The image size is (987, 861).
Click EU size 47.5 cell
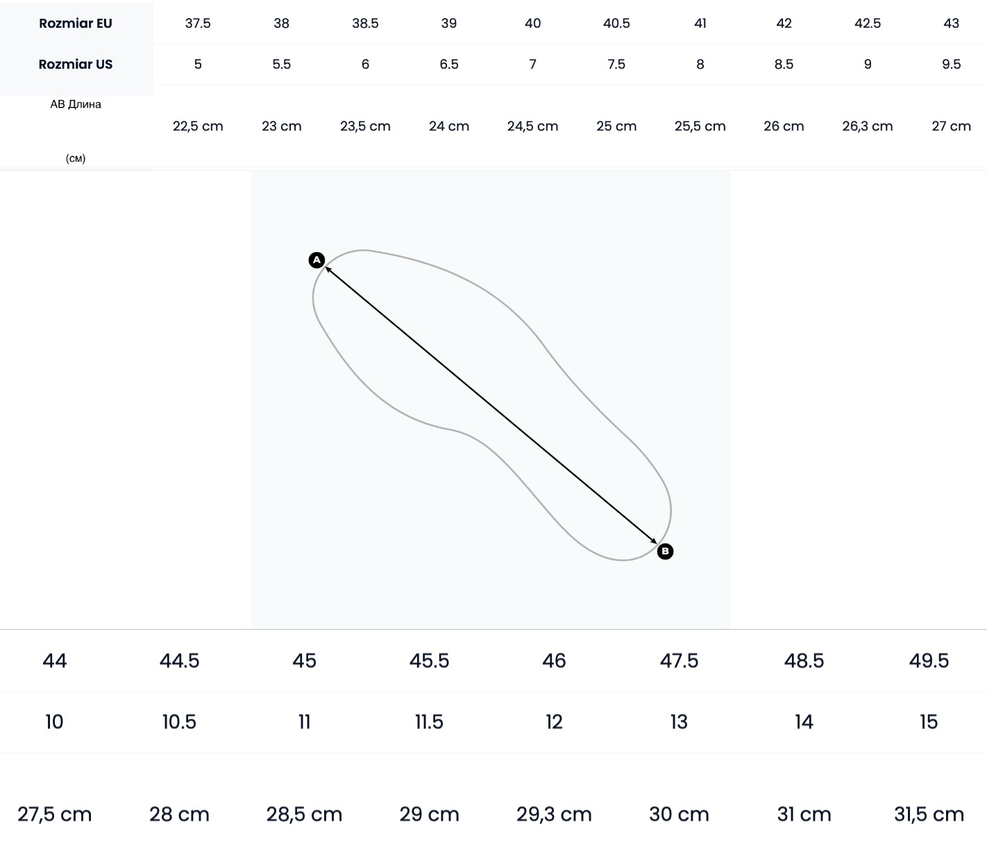pos(679,660)
